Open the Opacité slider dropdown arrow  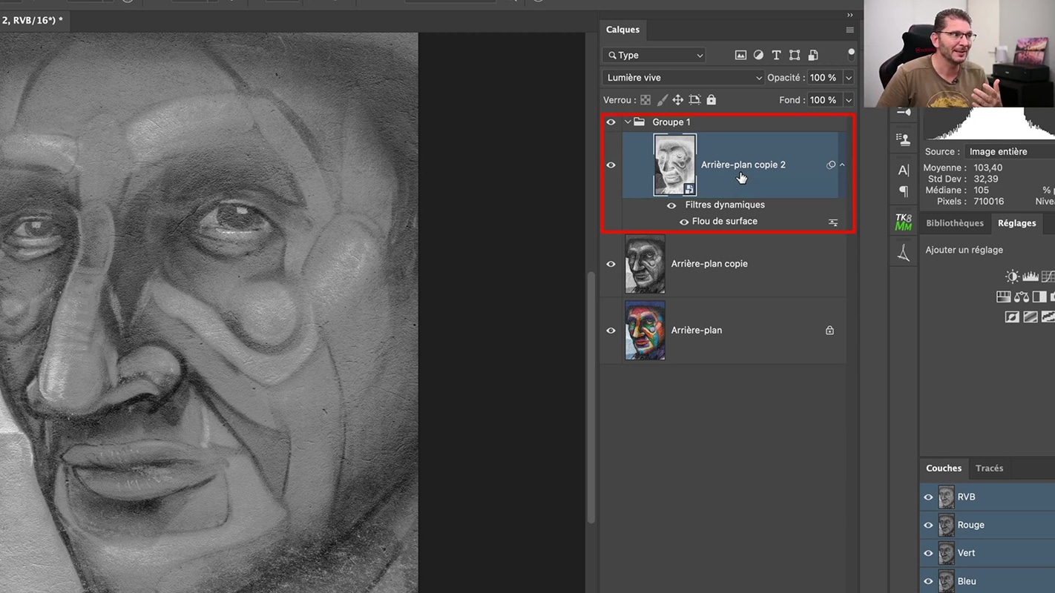(x=849, y=78)
